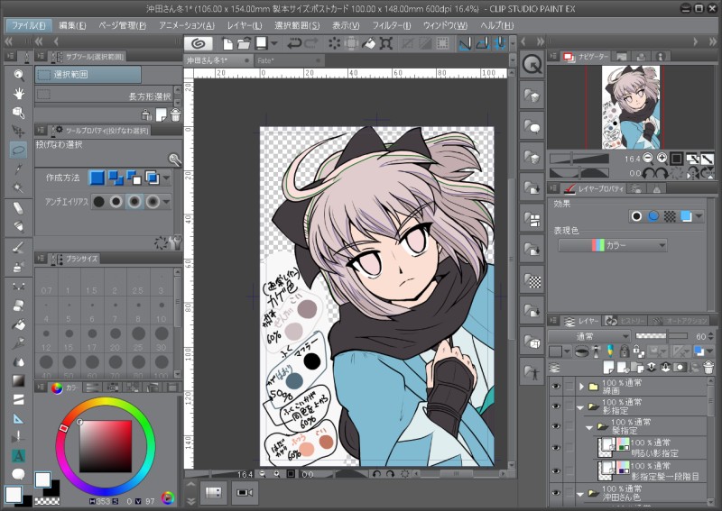Create a new canvas document
Viewport: 722px width, 511px height.
227,43
